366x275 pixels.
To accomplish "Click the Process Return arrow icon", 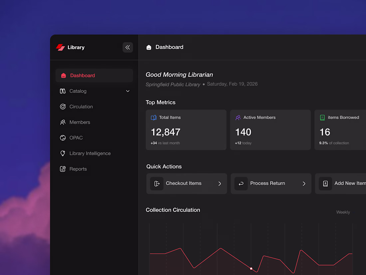I will [241, 184].
